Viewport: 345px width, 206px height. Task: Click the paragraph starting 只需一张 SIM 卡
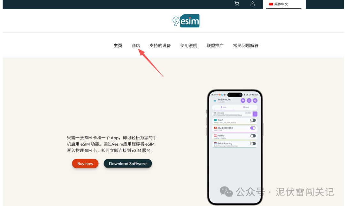click(x=112, y=144)
